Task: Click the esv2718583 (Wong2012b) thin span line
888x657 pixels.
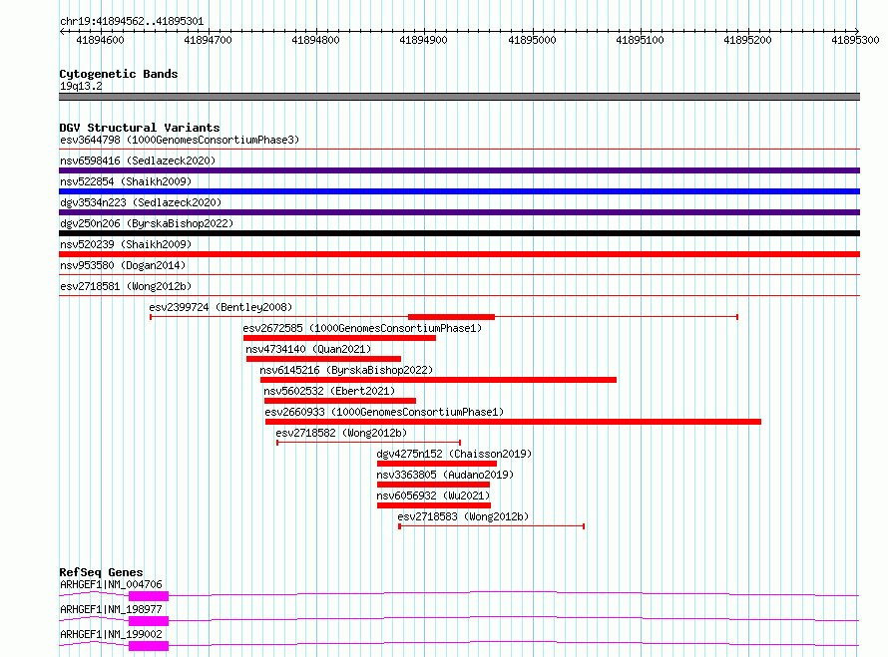Action: (492, 526)
